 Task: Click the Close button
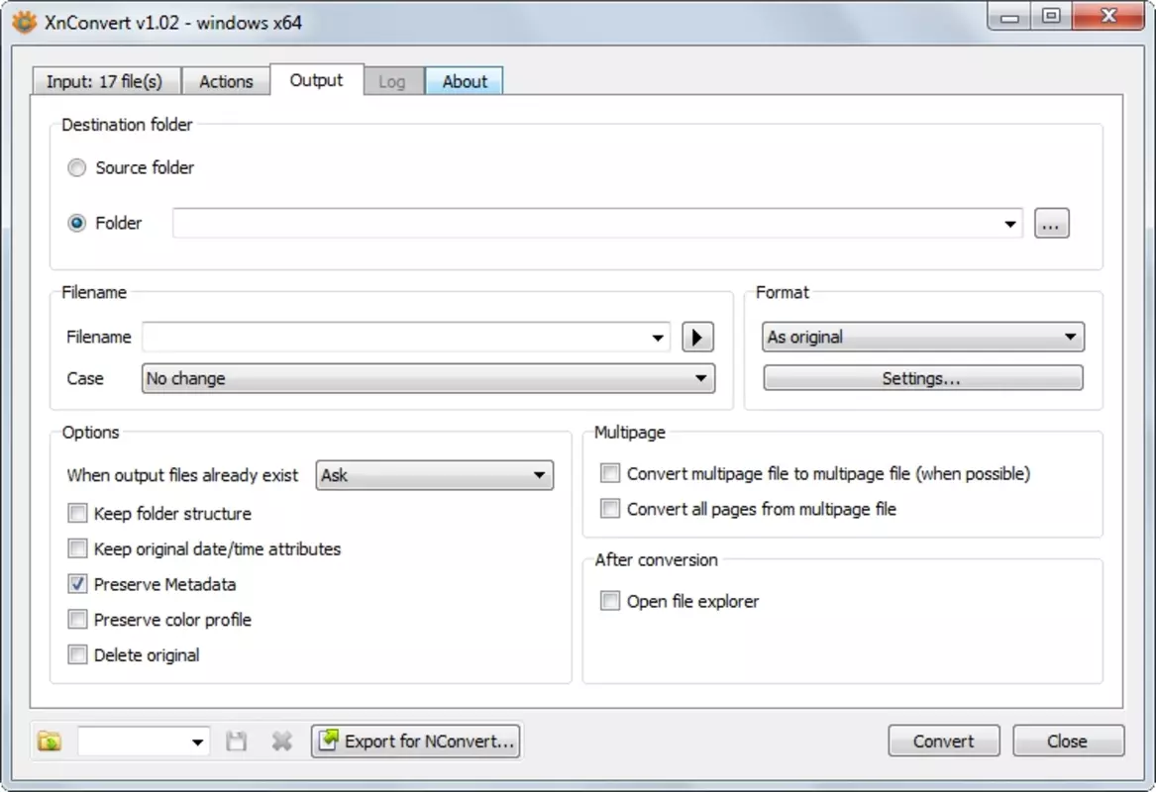[x=1068, y=742]
